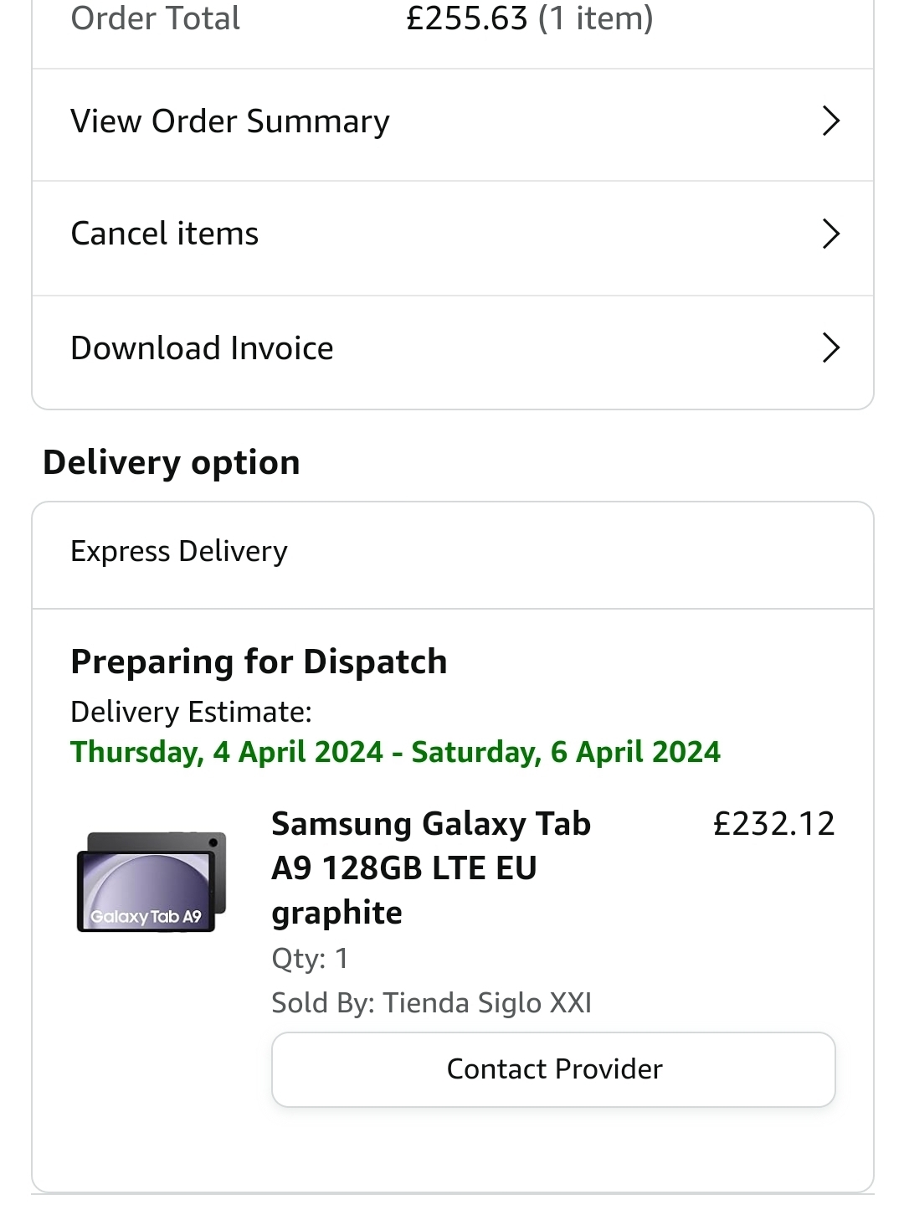Click the green delivery date range
Viewport: 904px width, 1210px height.
(395, 752)
